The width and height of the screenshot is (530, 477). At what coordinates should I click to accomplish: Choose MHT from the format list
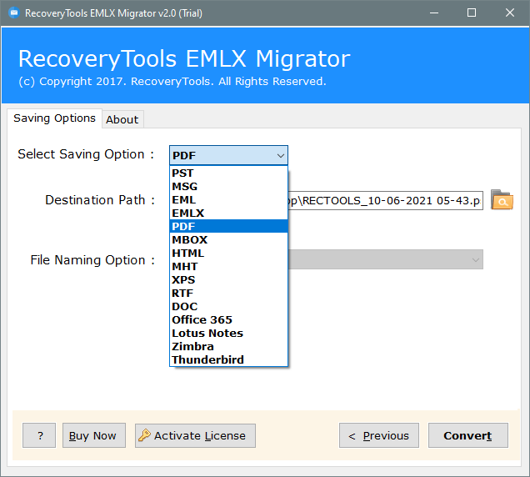pos(228,266)
